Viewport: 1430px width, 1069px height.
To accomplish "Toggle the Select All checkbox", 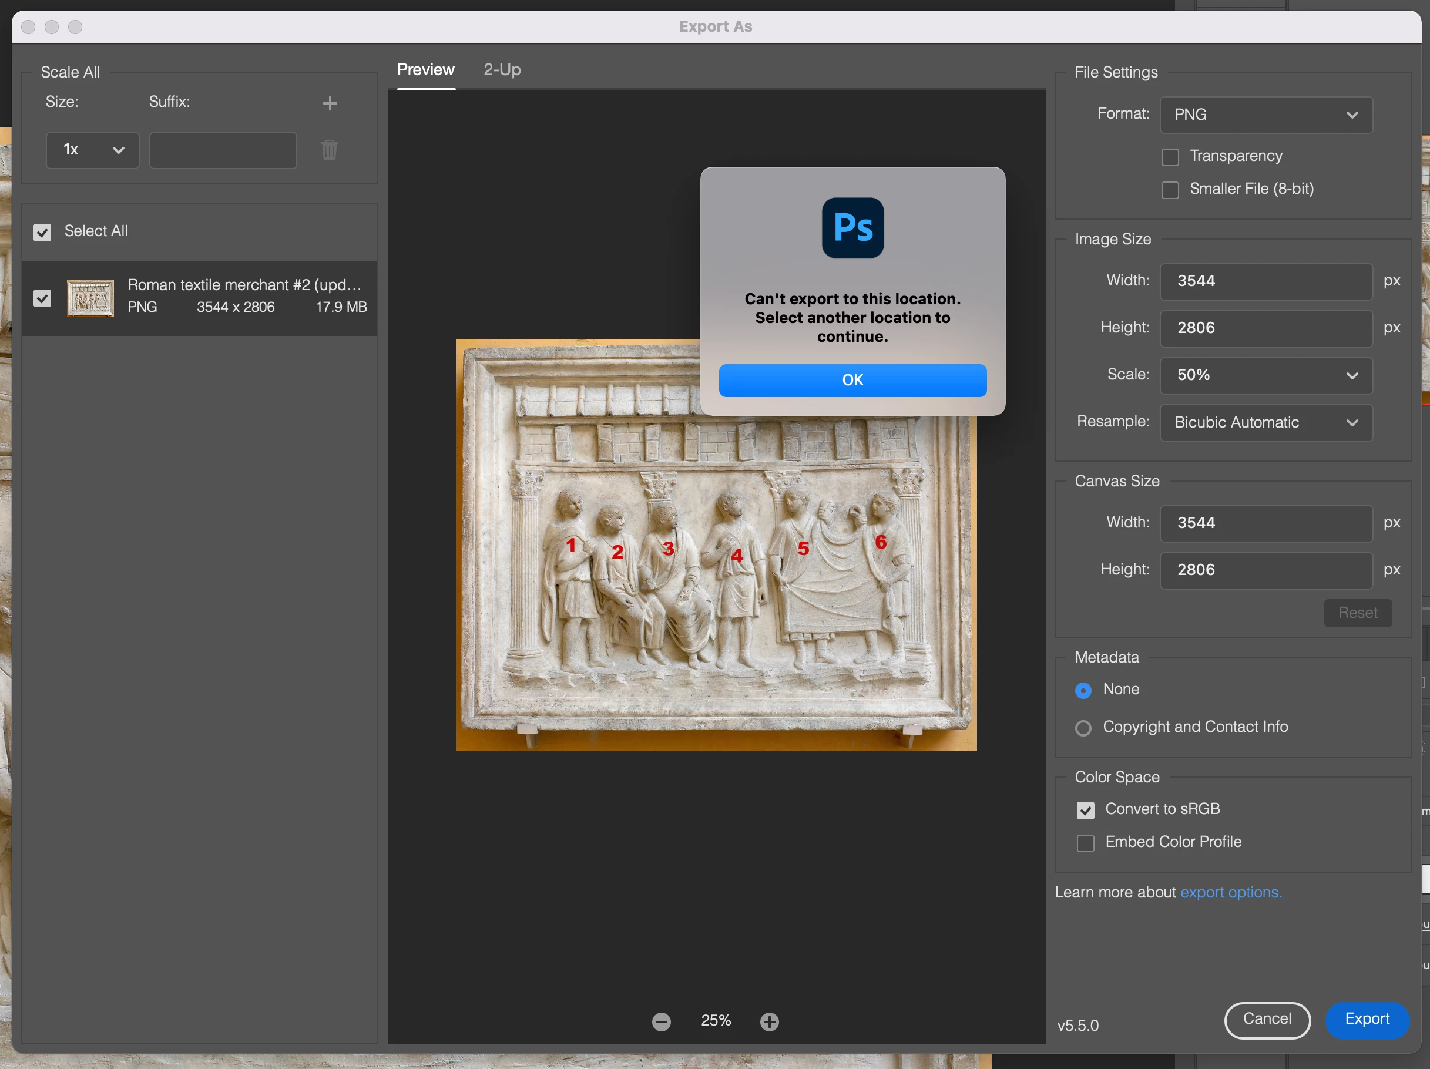I will click(x=43, y=232).
